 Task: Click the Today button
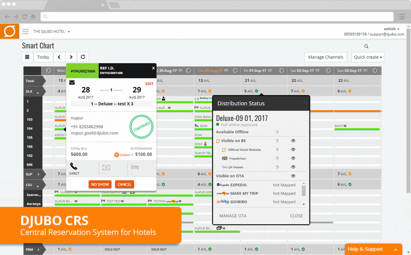(x=43, y=57)
